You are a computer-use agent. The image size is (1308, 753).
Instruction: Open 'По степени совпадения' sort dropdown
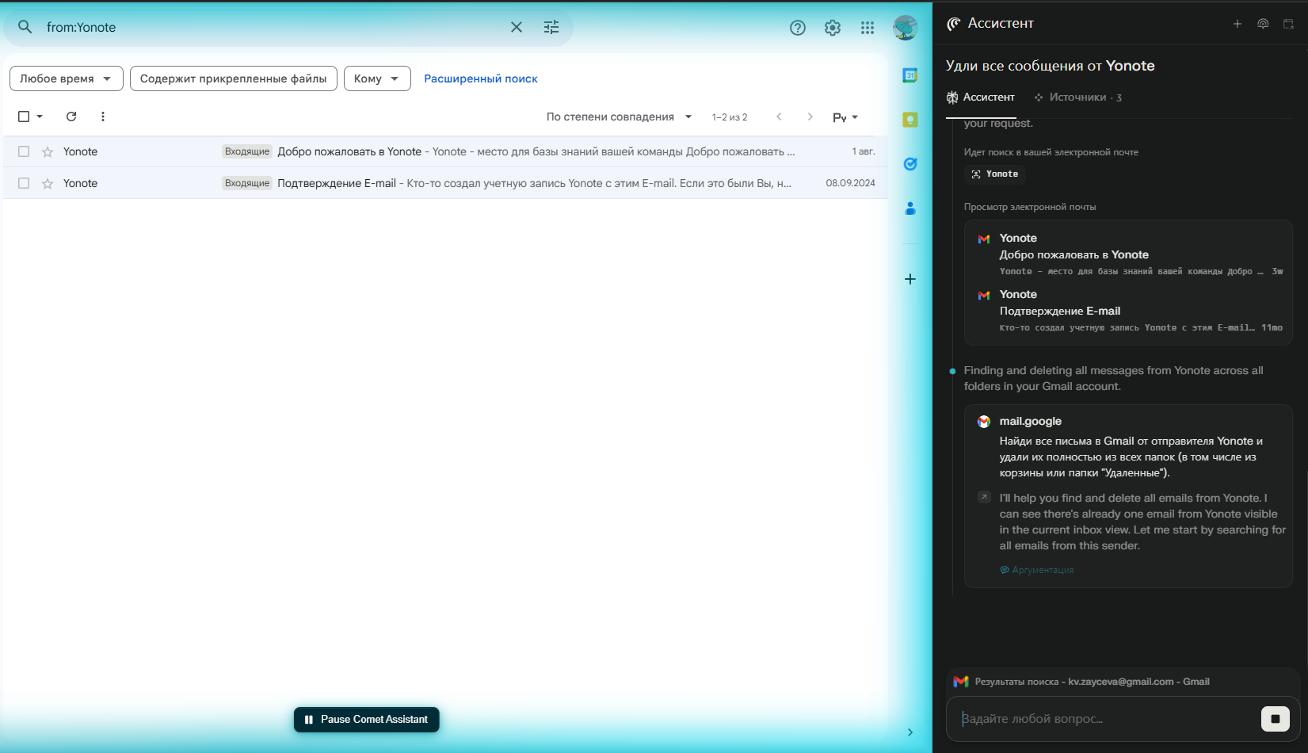619,117
